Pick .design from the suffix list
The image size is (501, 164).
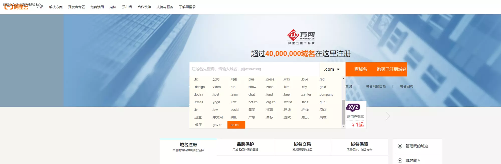click(200, 87)
